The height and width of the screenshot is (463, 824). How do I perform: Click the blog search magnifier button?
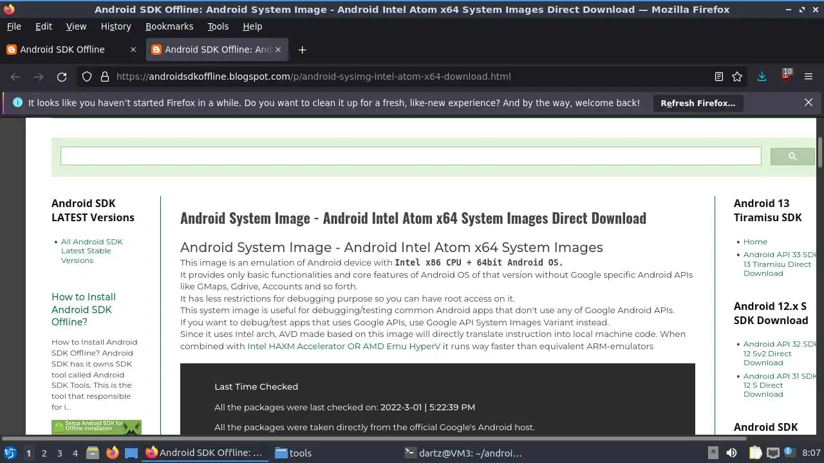(x=792, y=156)
